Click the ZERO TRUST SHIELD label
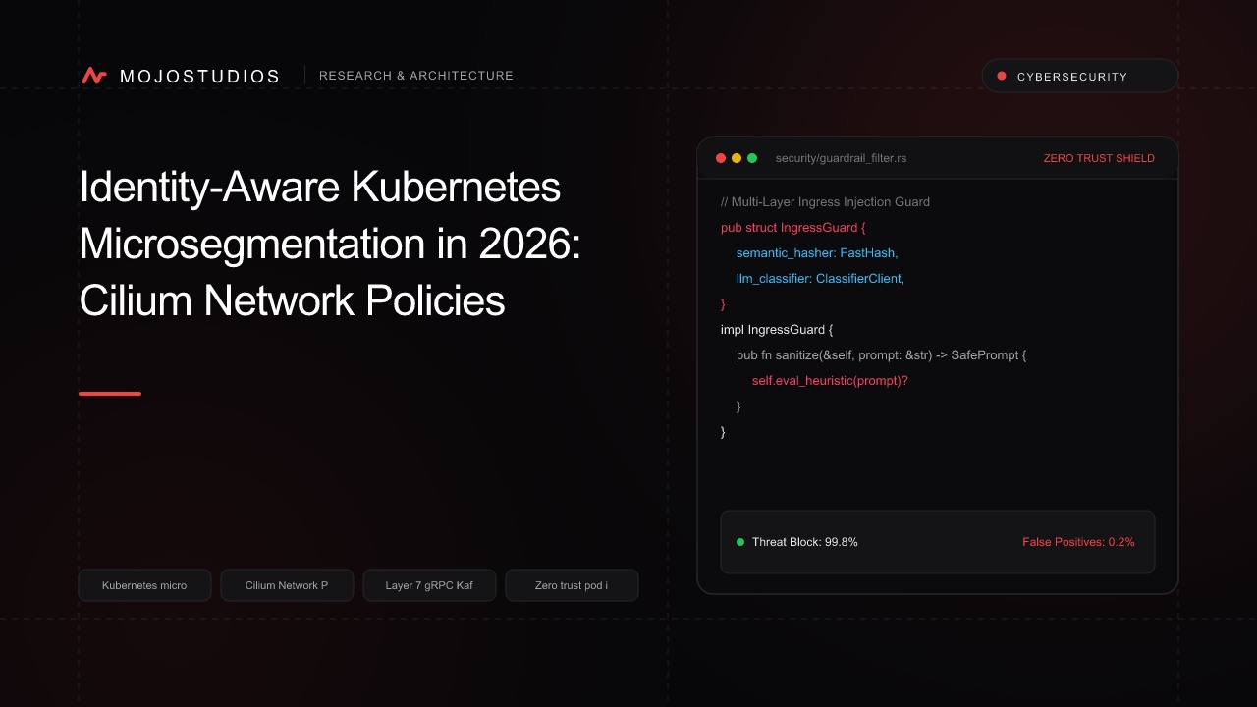The image size is (1257, 707). click(1099, 158)
